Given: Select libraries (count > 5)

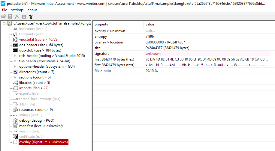Looking at the screenshot, I should click(35, 83).
